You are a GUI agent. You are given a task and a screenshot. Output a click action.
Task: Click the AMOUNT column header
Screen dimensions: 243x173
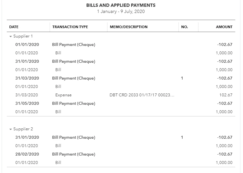coord(224,27)
